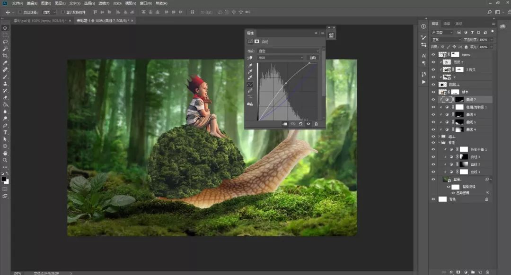This screenshot has width=511, height=275.
Task: Open the Creative Cloud Libraries panel icon
Action: (502, 26)
